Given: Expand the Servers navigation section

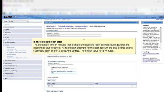Looking at the screenshot, I should pos(4,30).
